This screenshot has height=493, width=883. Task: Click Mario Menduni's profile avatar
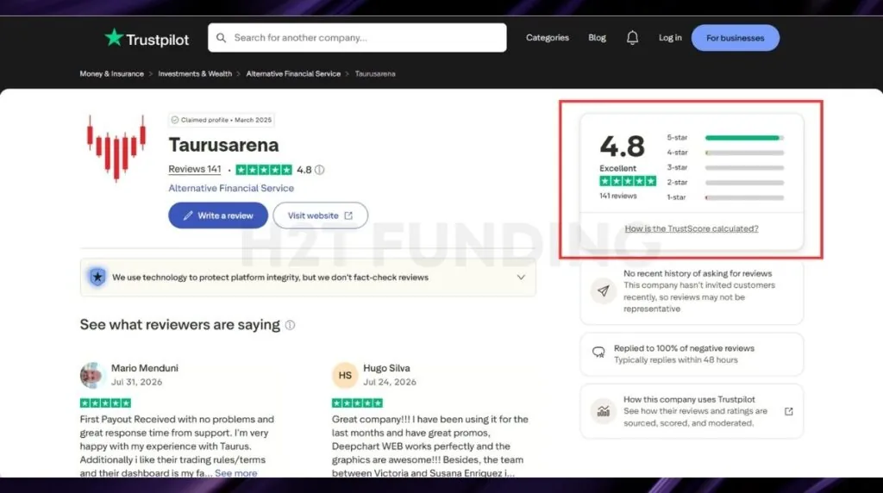pyautogui.click(x=91, y=375)
